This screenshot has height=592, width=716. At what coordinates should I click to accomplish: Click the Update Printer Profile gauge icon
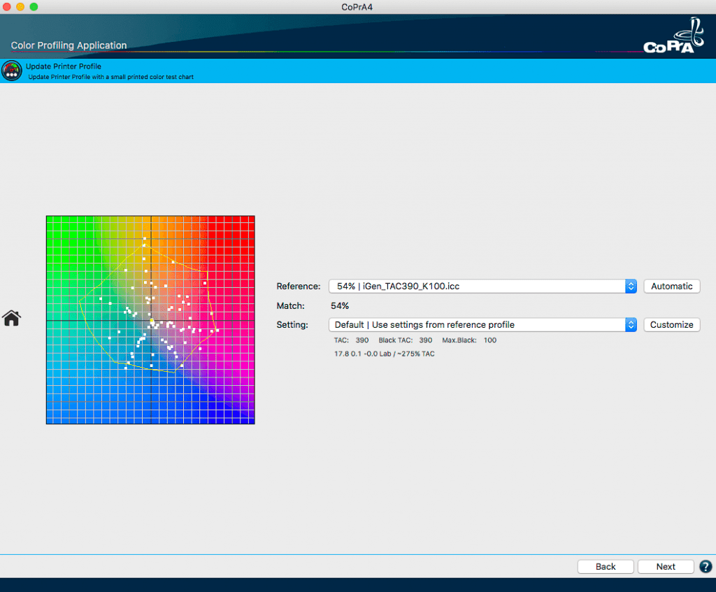tap(12, 70)
